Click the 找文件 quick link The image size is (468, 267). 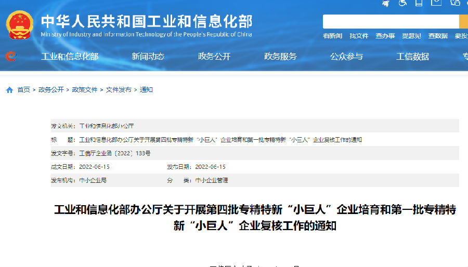click(359, 36)
